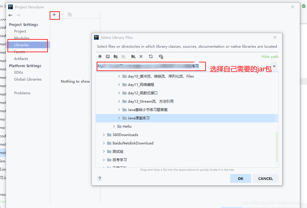Click the Project directory icon
Image resolution: width=307 pixels, height=208 pixels.
[115, 56]
